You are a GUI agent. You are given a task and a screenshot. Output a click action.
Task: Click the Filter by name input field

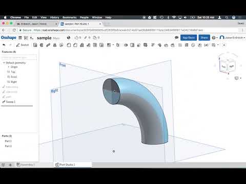(19, 58)
